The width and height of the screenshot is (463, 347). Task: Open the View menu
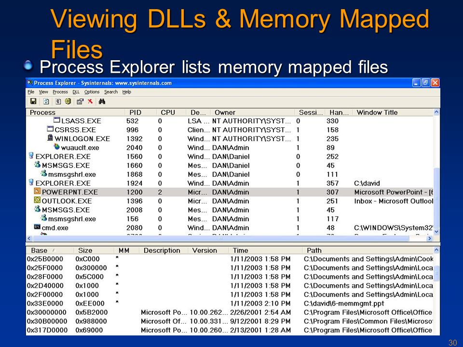click(x=43, y=92)
